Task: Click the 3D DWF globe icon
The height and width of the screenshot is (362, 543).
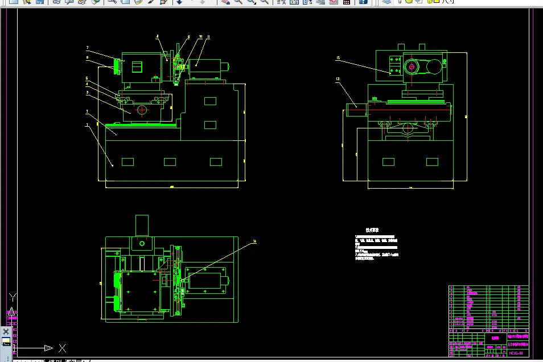Action: [x=95, y=1]
